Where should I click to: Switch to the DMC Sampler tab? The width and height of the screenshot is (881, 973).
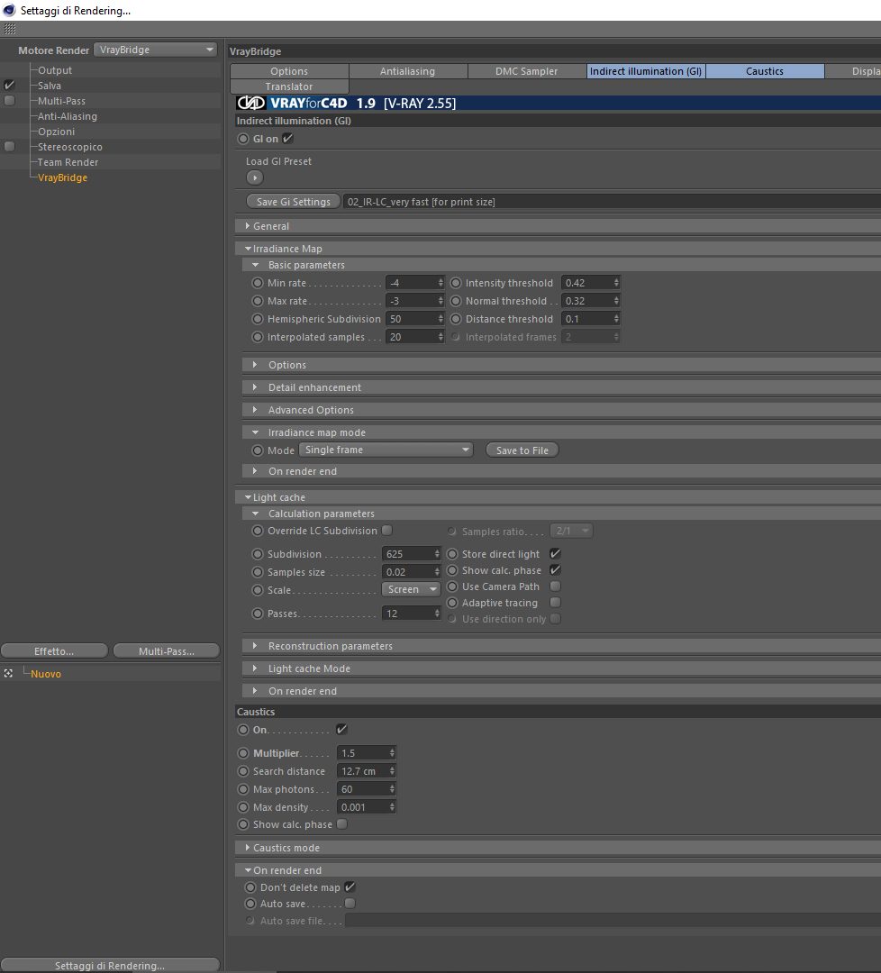coord(527,71)
